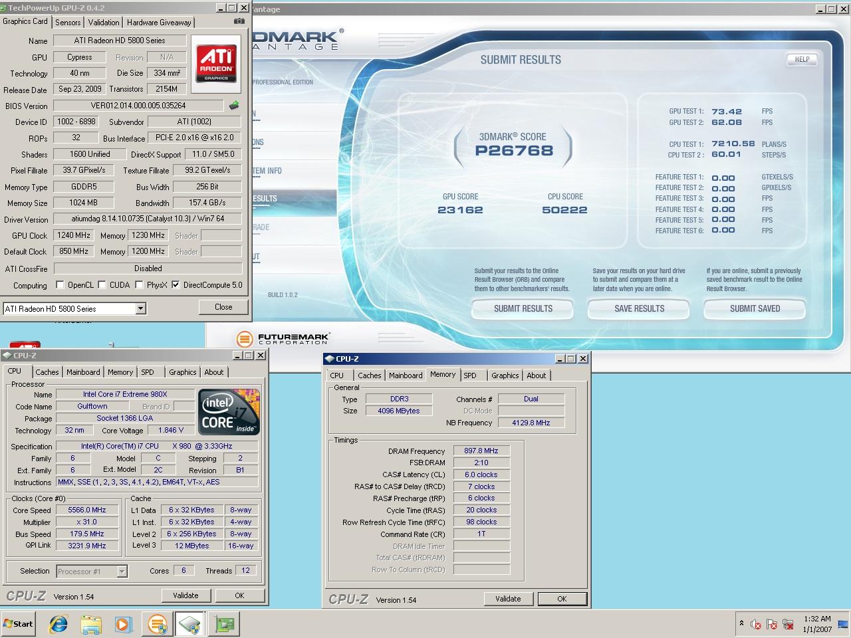Click the Help button in 3DMark Vantage

coord(802,59)
